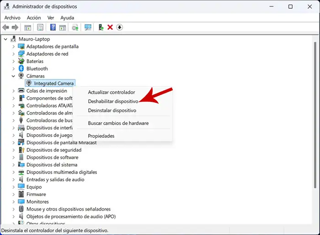The image size is (320, 235).
Task: Expand the Baterías category
Action: point(13,61)
